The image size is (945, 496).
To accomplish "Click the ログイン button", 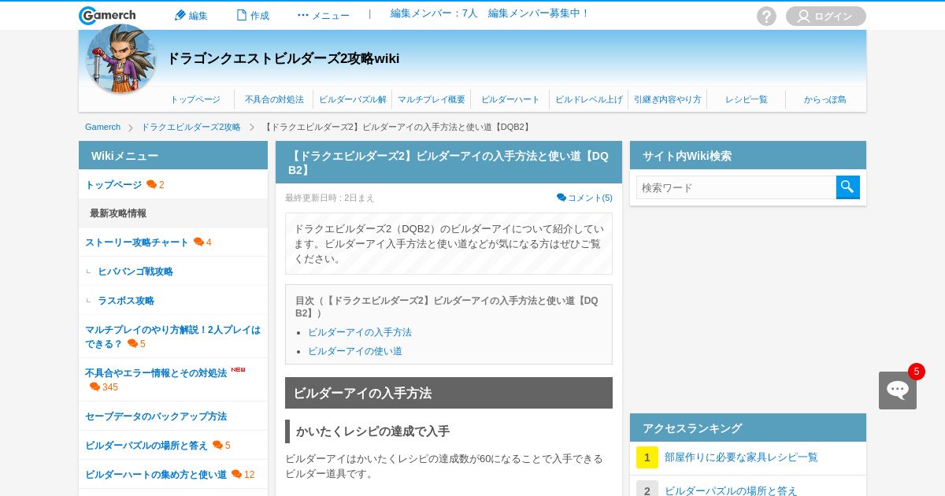I will tap(826, 16).
